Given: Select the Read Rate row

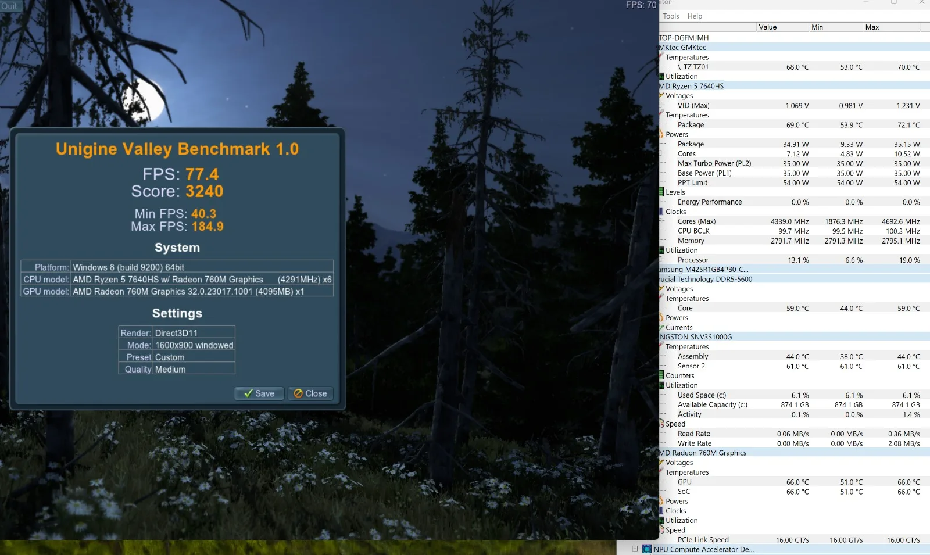Looking at the screenshot, I should click(794, 434).
